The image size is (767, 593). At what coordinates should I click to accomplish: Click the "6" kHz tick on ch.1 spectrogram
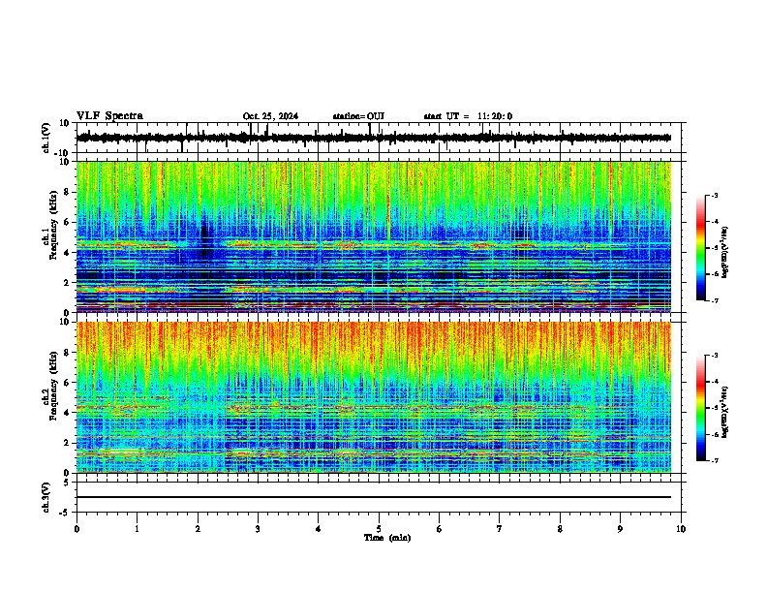pyautogui.click(x=68, y=222)
